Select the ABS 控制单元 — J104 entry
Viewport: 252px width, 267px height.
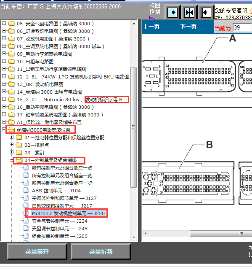click(x=56, y=191)
